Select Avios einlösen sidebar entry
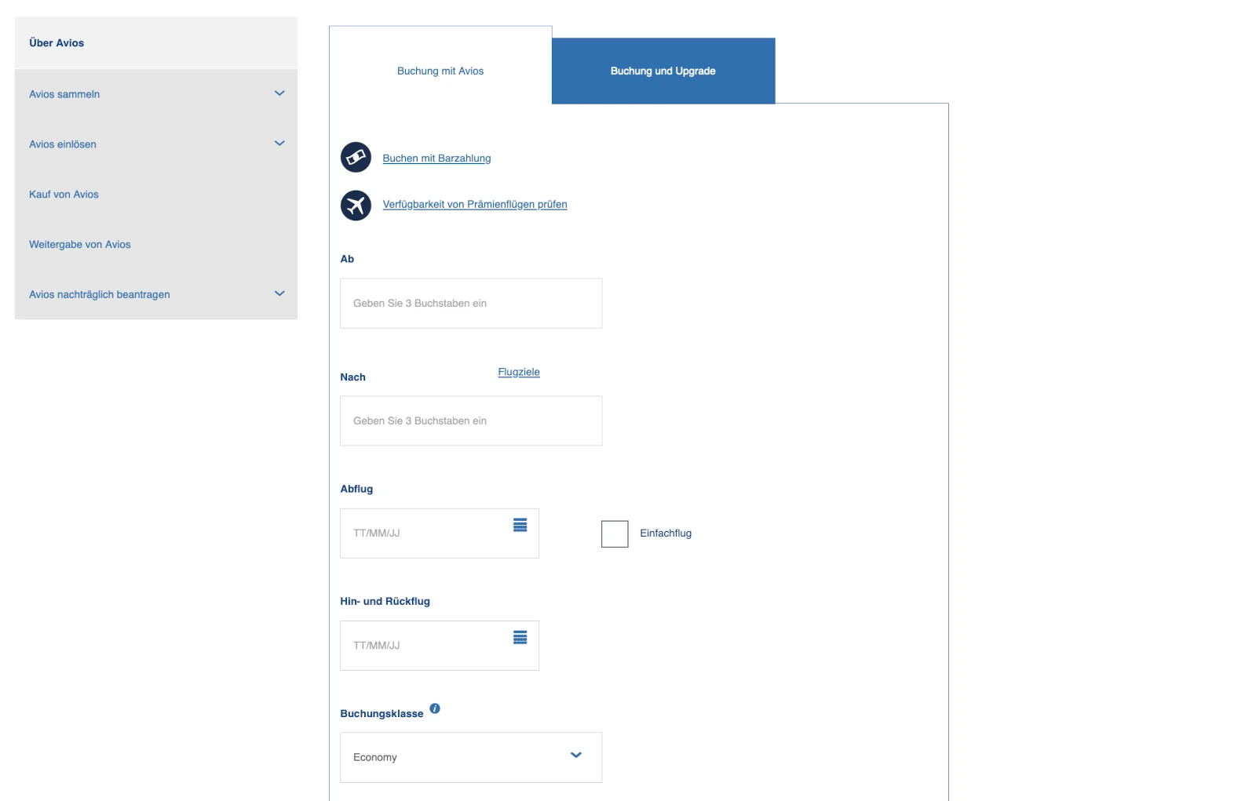 [63, 144]
